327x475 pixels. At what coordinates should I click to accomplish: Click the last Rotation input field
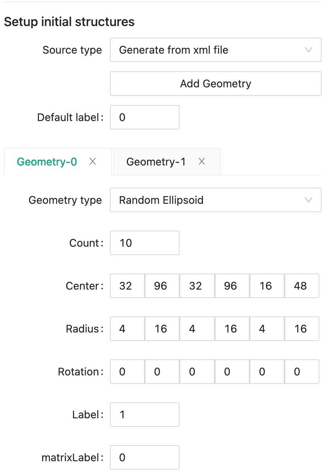(x=301, y=372)
